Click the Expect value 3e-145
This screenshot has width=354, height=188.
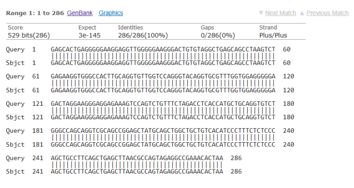[x=89, y=36]
